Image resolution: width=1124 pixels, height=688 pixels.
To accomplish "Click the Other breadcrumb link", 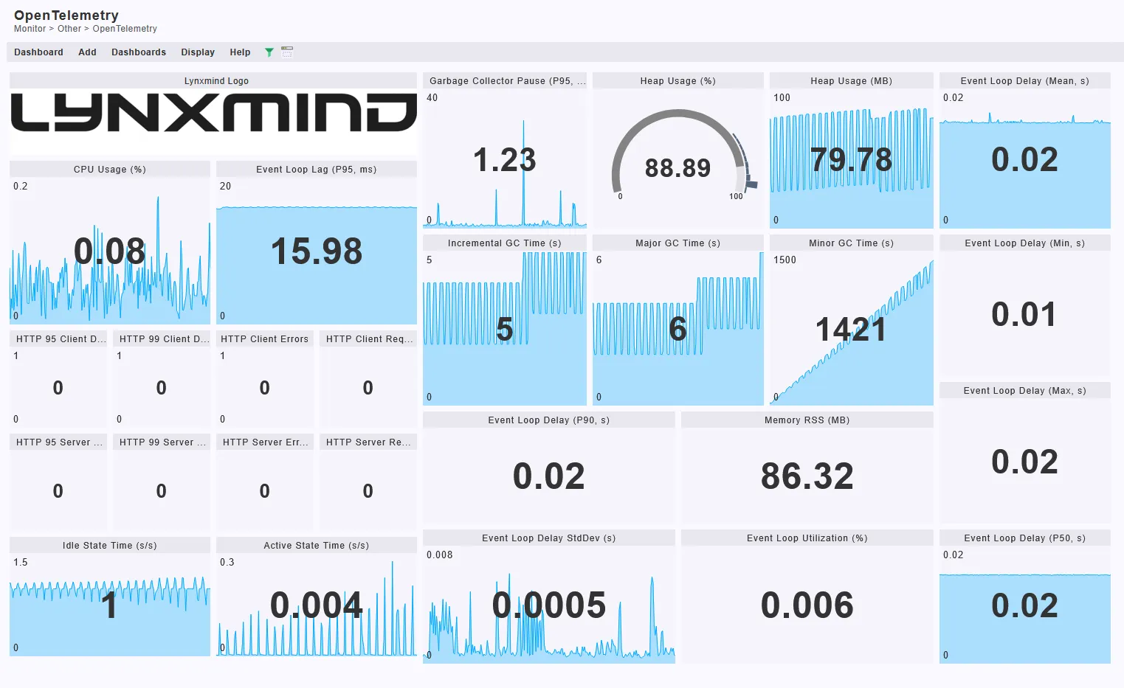I will (69, 28).
